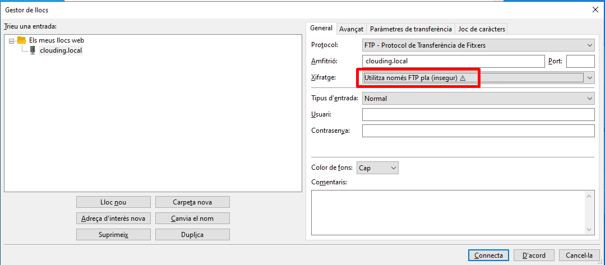
Task: Select the clouding.local site entry
Action: coord(61,50)
